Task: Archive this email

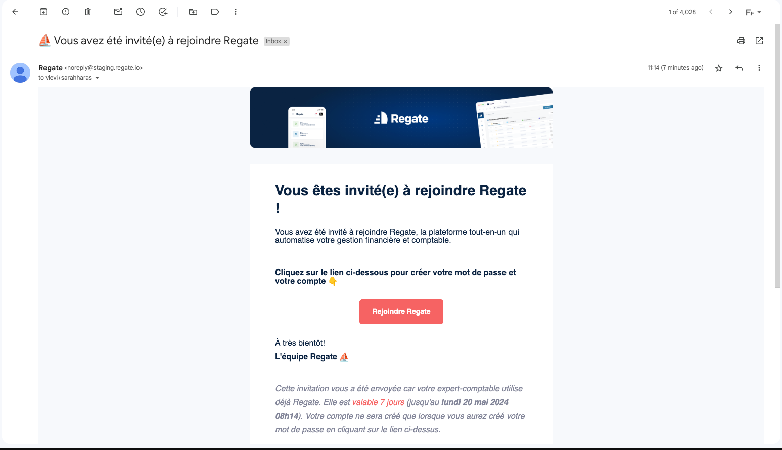Action: pos(43,12)
